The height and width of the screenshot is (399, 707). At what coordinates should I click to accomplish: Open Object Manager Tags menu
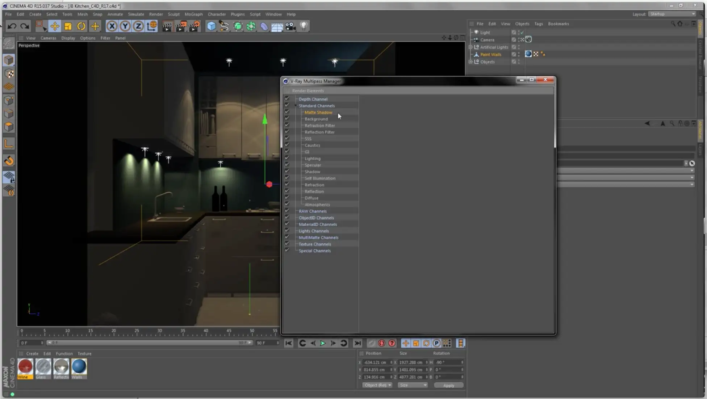point(539,24)
